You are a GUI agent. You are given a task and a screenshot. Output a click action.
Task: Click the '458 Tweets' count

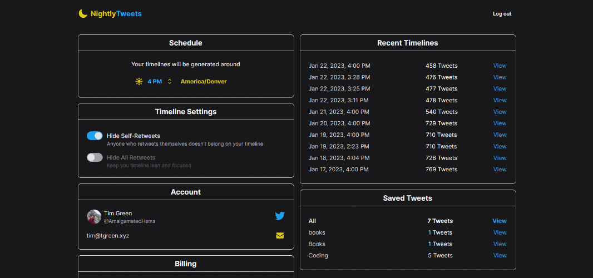pyautogui.click(x=441, y=66)
